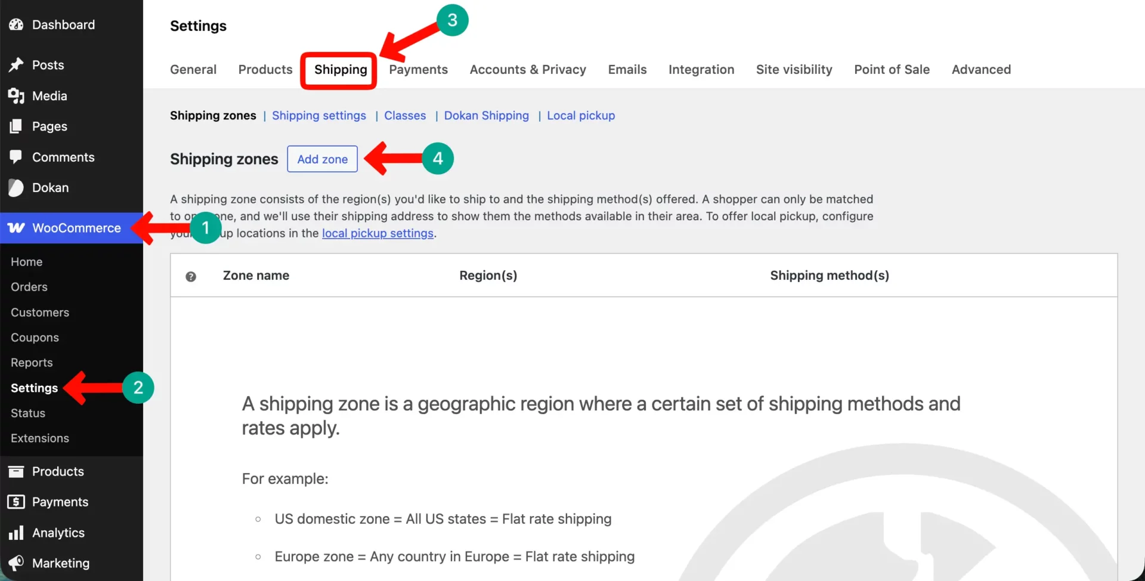
Task: Click the Add zone button
Action: click(323, 159)
